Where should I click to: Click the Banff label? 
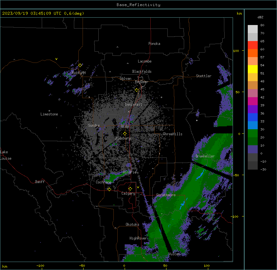40,182
